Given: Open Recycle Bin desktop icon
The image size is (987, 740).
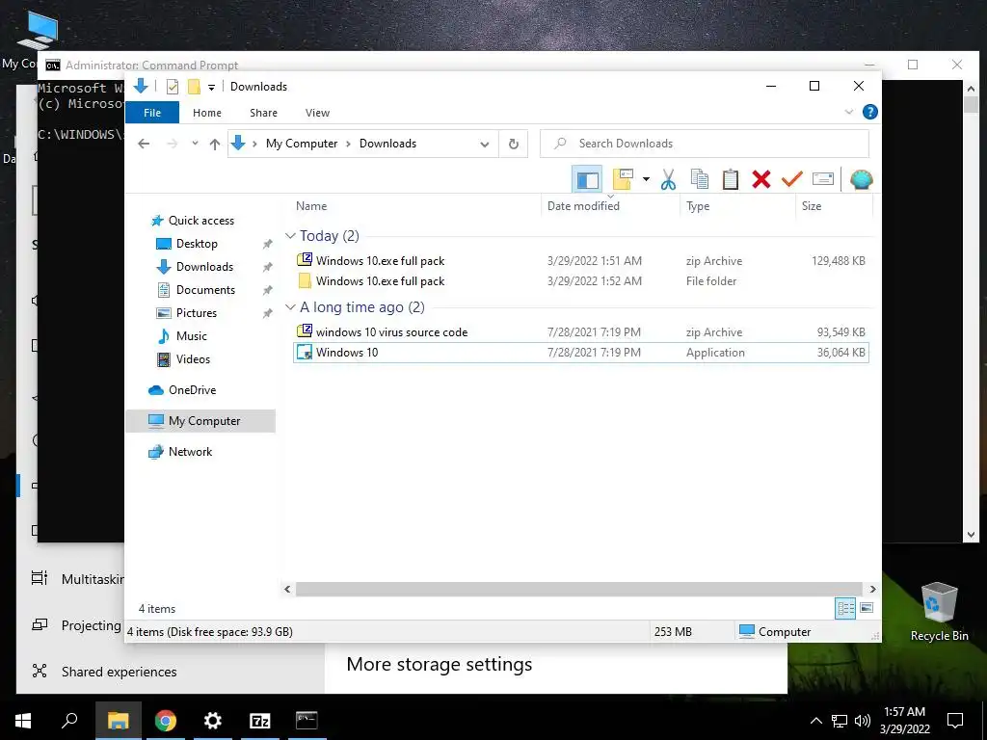Looking at the screenshot, I should click(939, 611).
